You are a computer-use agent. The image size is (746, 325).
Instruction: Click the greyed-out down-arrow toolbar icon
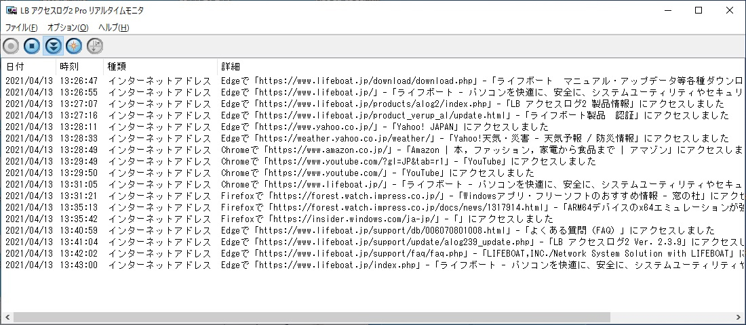tap(95, 46)
